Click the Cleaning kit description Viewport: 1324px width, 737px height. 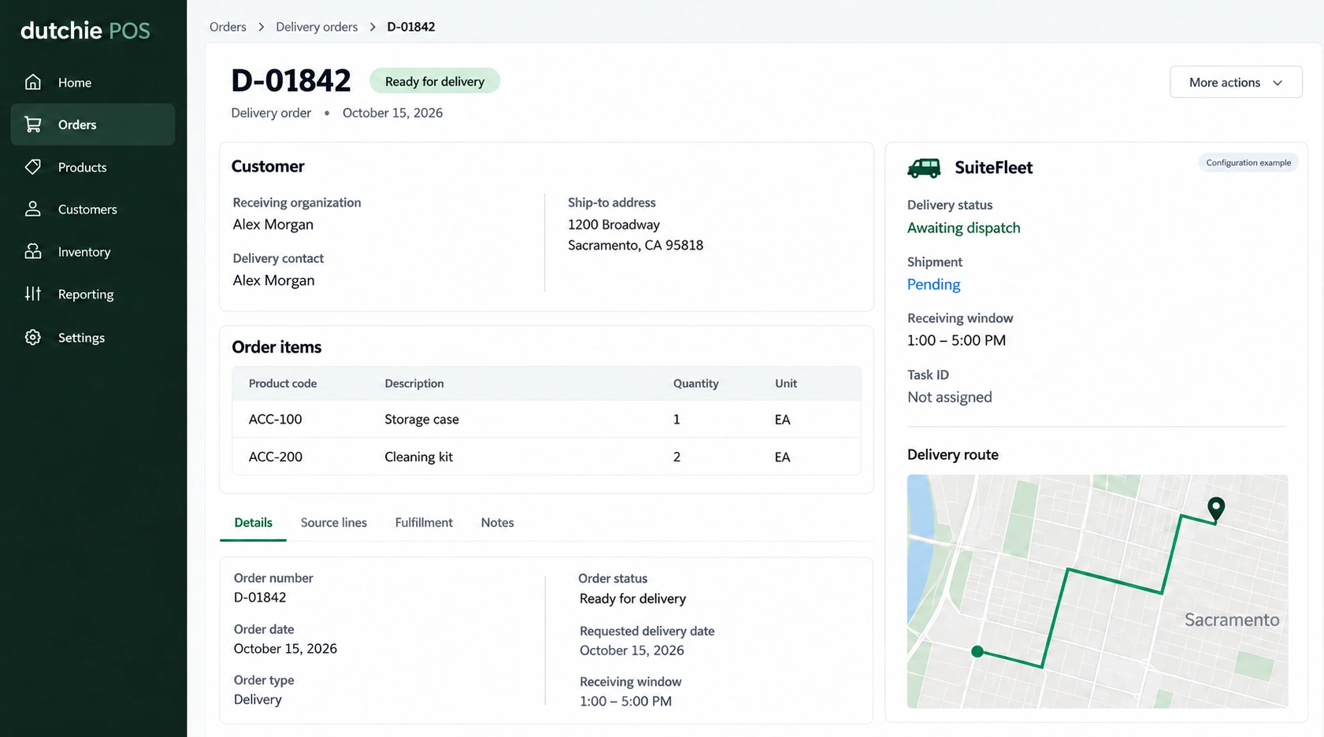[x=418, y=457]
